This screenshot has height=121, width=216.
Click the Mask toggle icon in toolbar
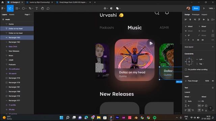[x=111, y=8]
